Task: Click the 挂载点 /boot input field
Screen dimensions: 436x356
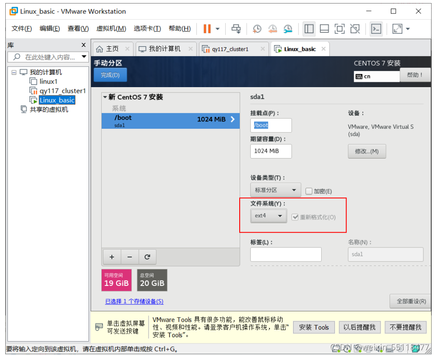Action: pos(271,125)
